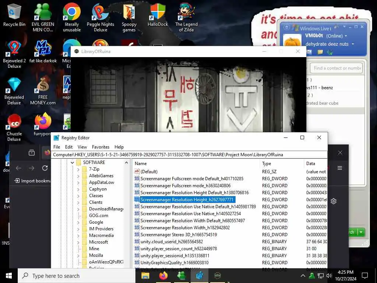
Task: Expand the Mozilla registry key
Action: (78, 255)
